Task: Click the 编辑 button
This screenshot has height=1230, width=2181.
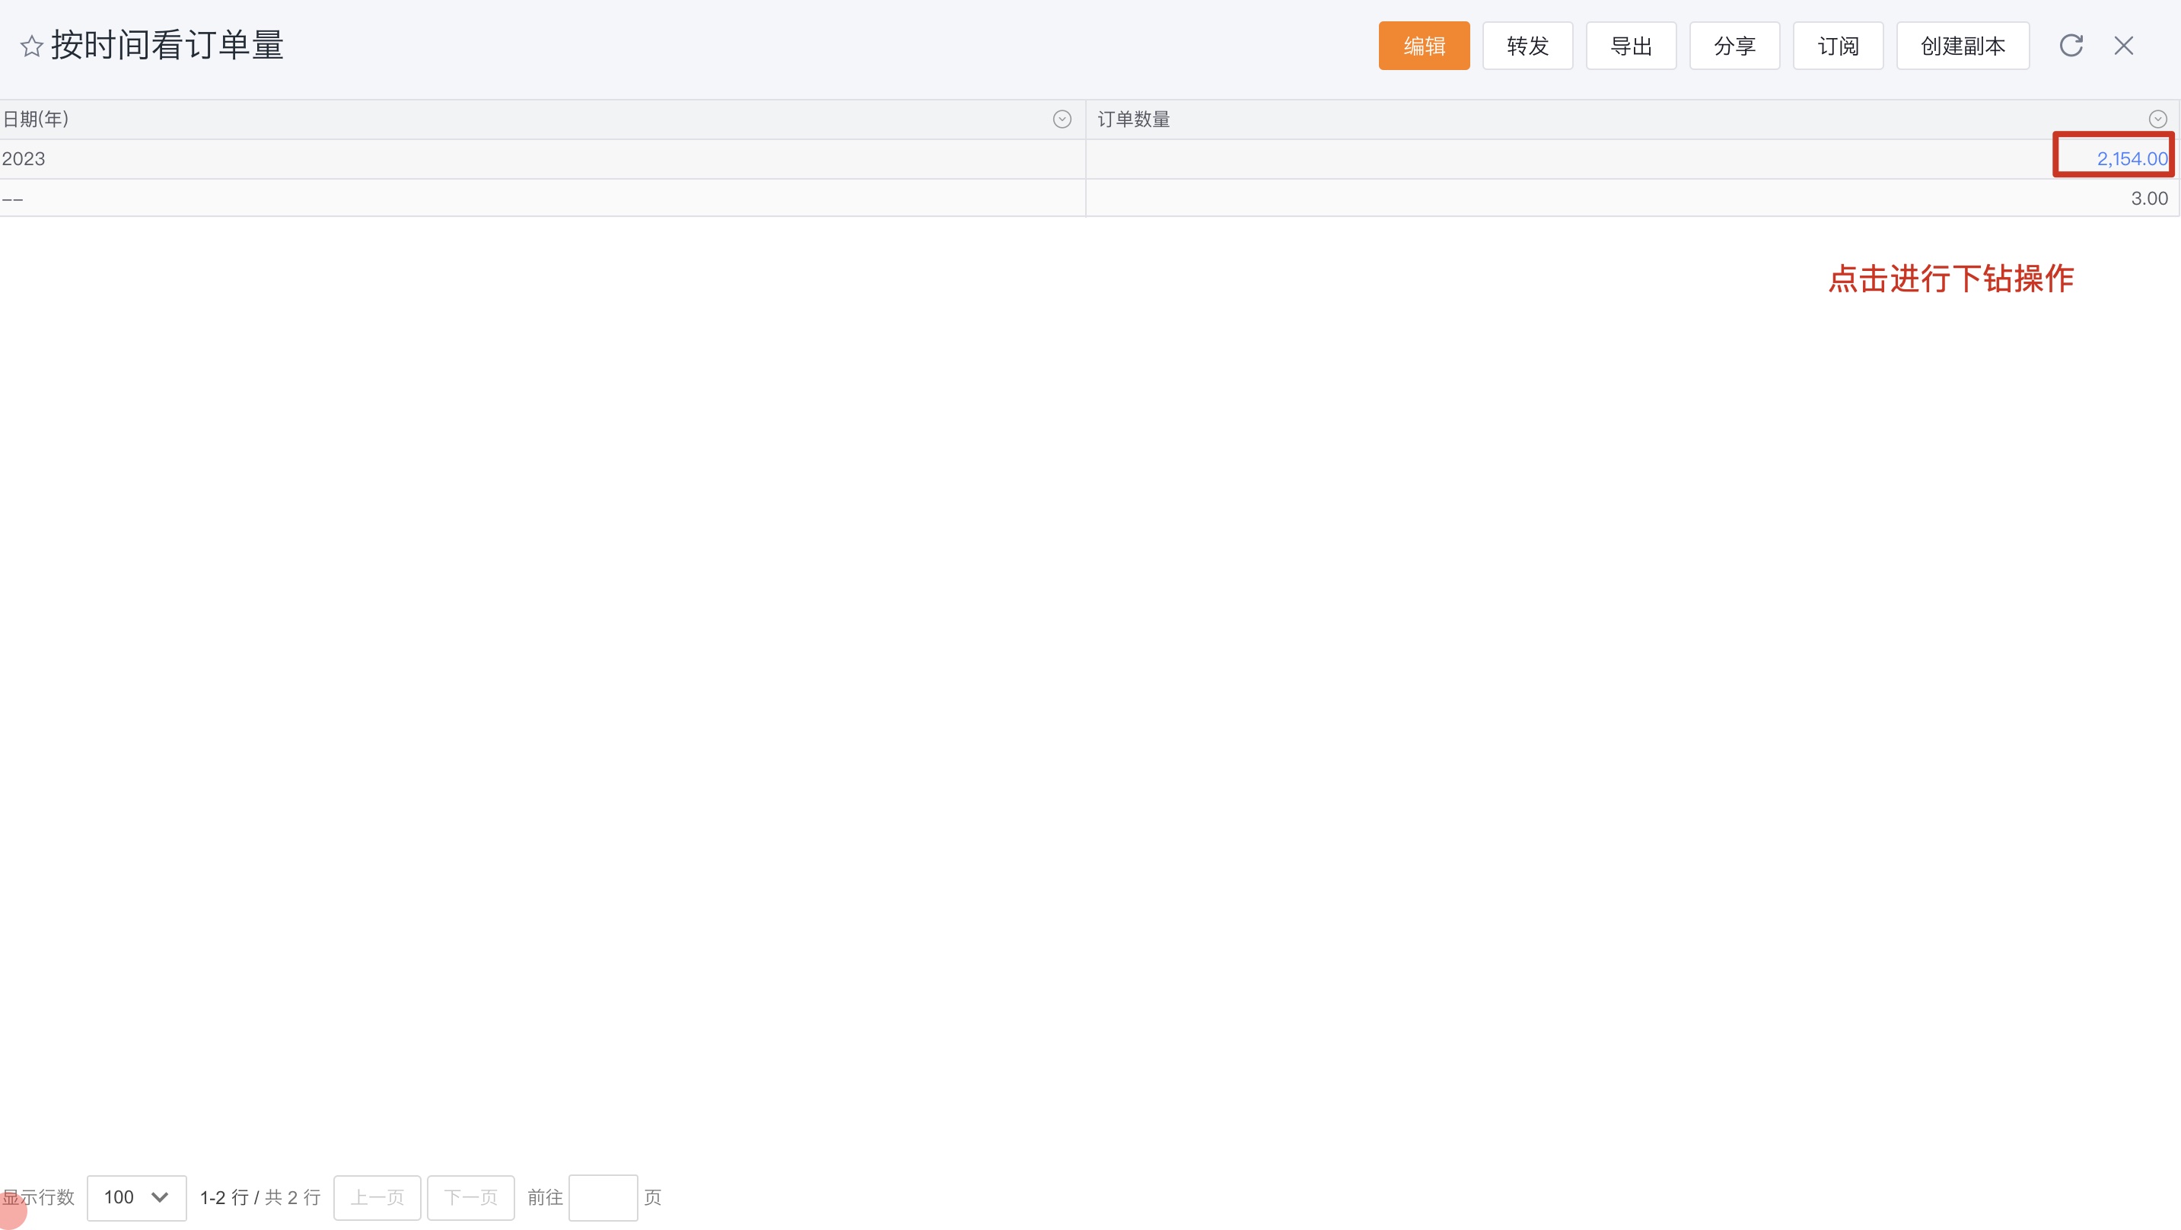Action: (1424, 46)
